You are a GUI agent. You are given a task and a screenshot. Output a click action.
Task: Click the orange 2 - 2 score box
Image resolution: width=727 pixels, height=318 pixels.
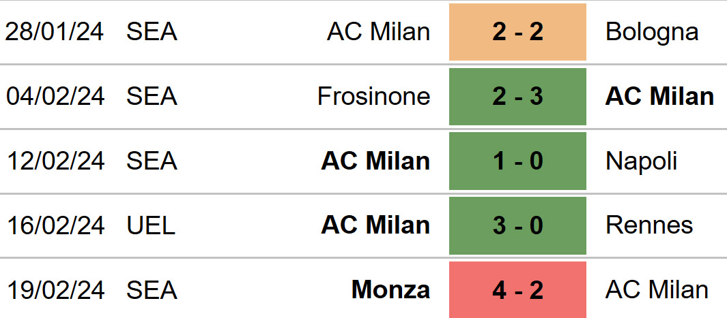click(517, 32)
